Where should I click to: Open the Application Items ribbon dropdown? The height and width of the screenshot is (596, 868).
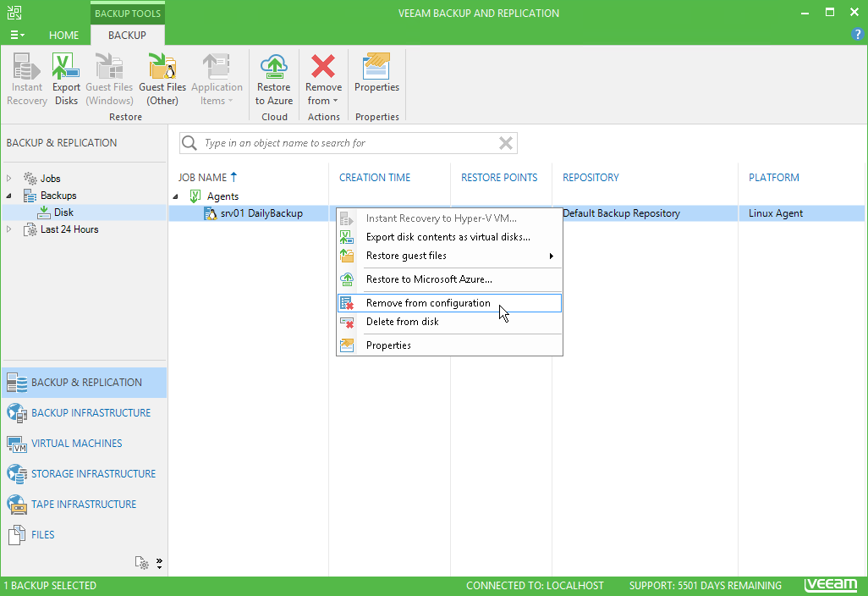point(217,79)
